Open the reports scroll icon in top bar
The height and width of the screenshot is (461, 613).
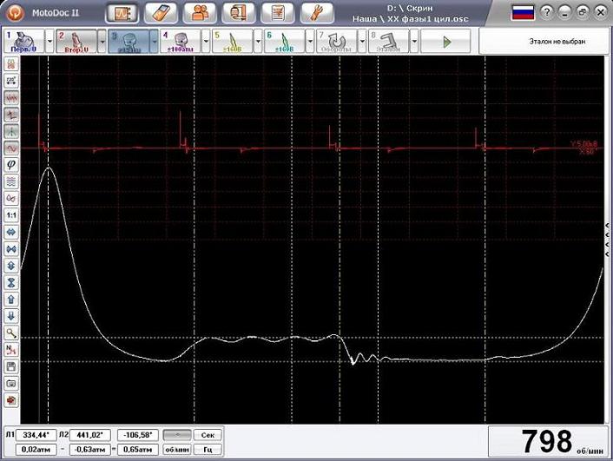tap(239, 13)
